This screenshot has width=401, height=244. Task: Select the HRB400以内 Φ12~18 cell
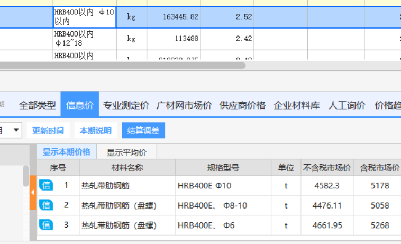tap(85, 39)
